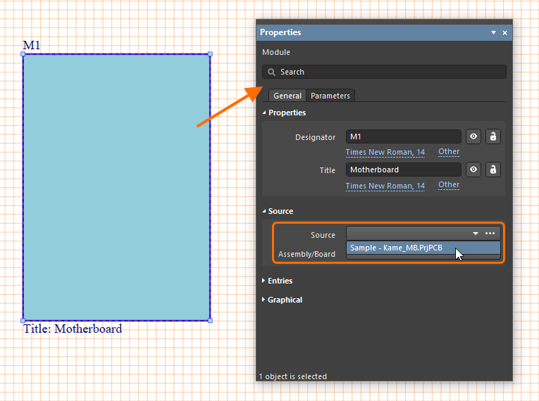The width and height of the screenshot is (539, 401).
Task: Expand the Graphical section
Action: [285, 300]
